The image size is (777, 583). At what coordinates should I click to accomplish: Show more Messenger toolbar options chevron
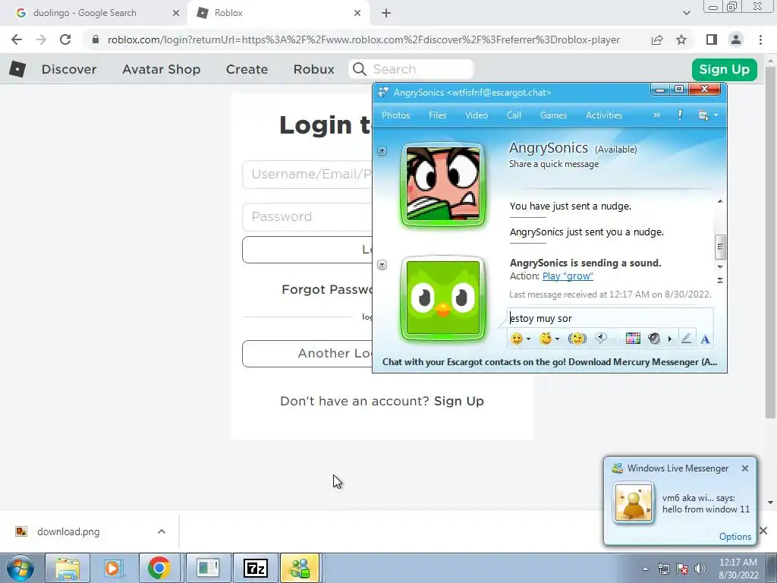click(x=656, y=115)
